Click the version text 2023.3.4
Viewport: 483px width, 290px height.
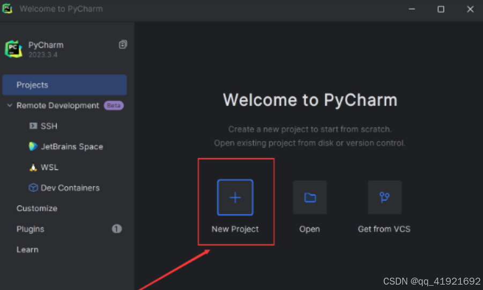coord(43,55)
